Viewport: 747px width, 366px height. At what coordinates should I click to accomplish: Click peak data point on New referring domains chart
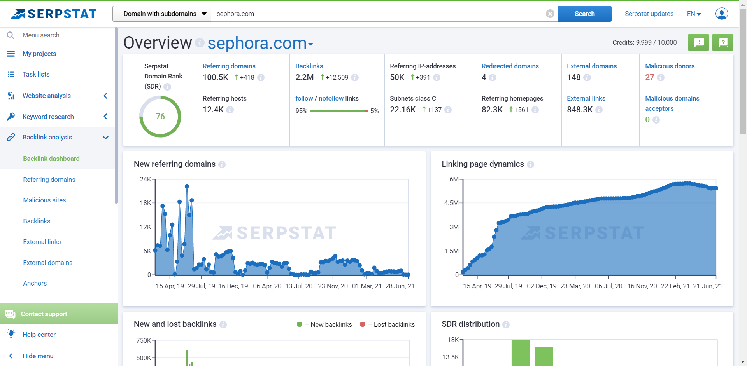pos(187,186)
